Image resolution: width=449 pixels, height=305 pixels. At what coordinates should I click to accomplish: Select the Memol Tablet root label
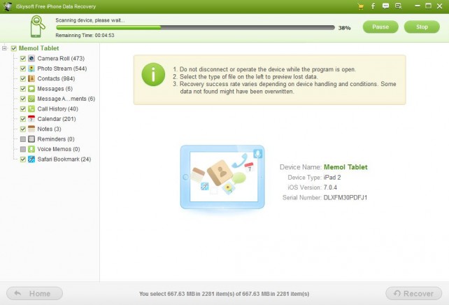coord(38,48)
